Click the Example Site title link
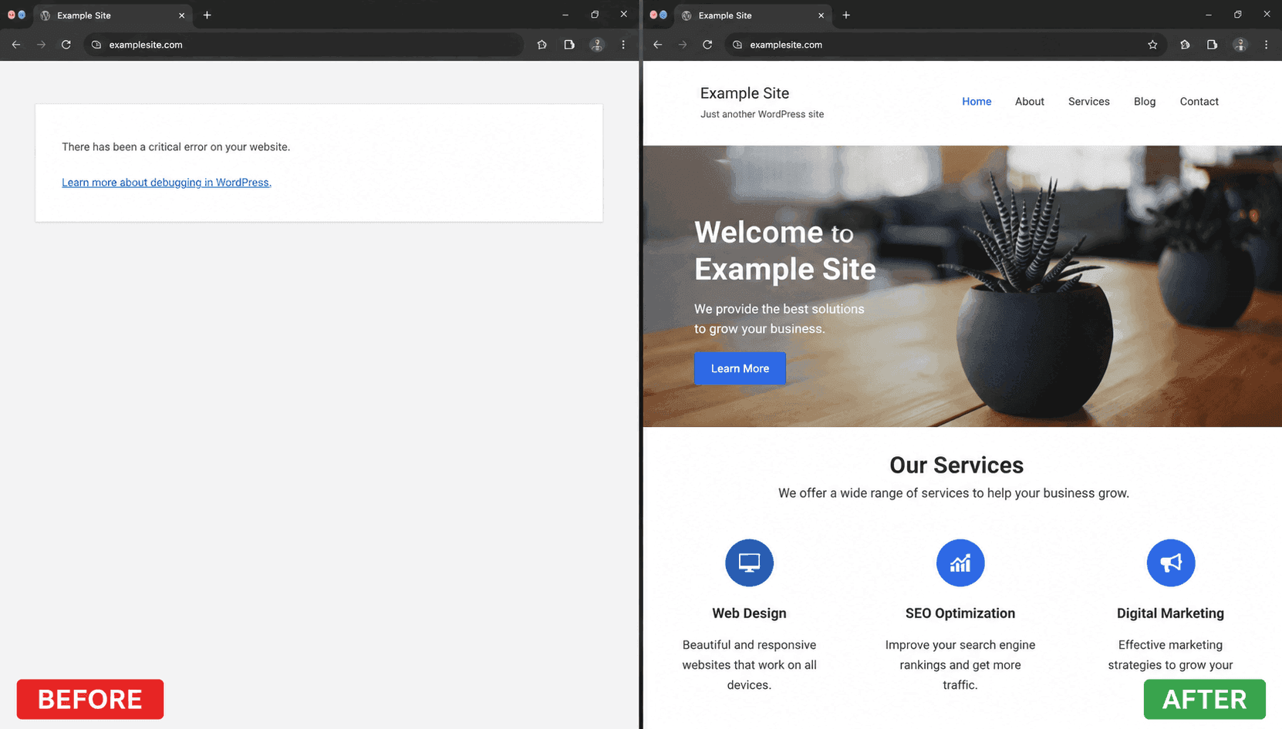 coord(744,93)
